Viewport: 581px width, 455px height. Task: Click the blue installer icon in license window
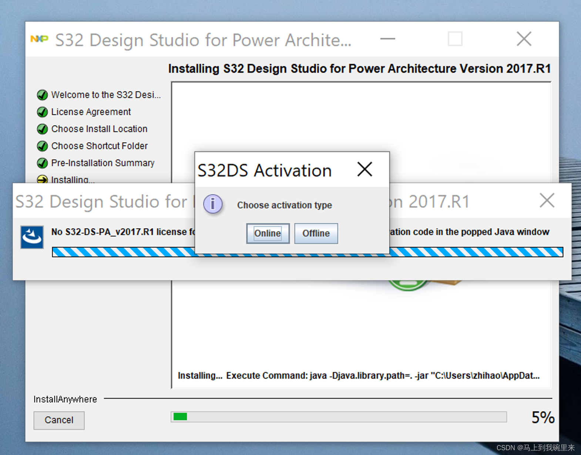click(x=32, y=237)
